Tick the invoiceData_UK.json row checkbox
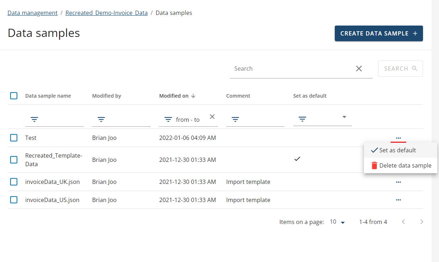 [14, 182]
